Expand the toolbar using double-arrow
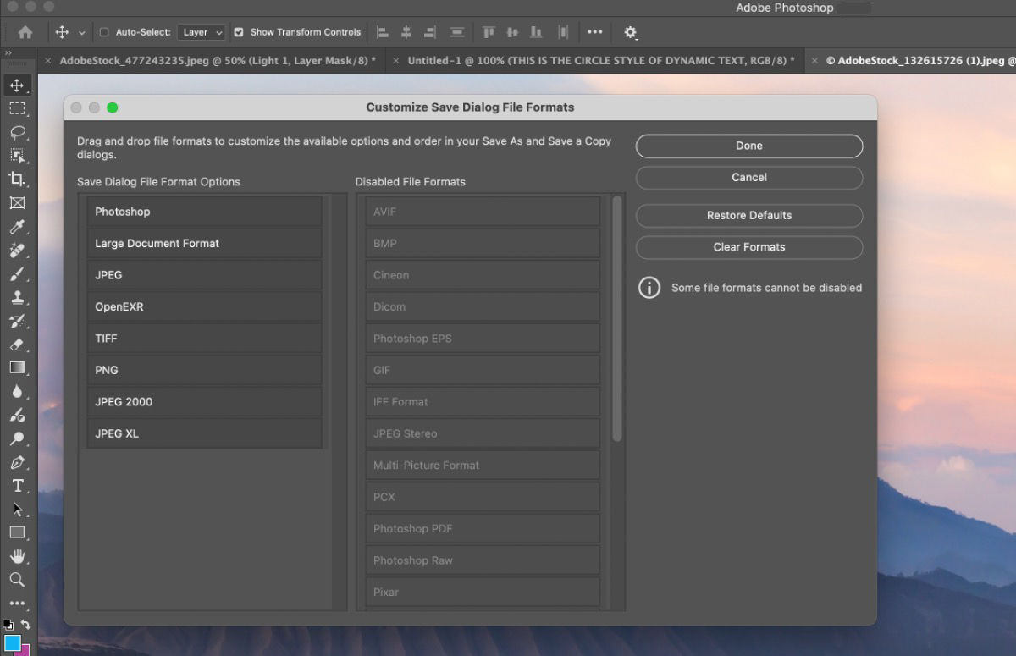Viewport: 1016px width, 656px height. [8, 53]
